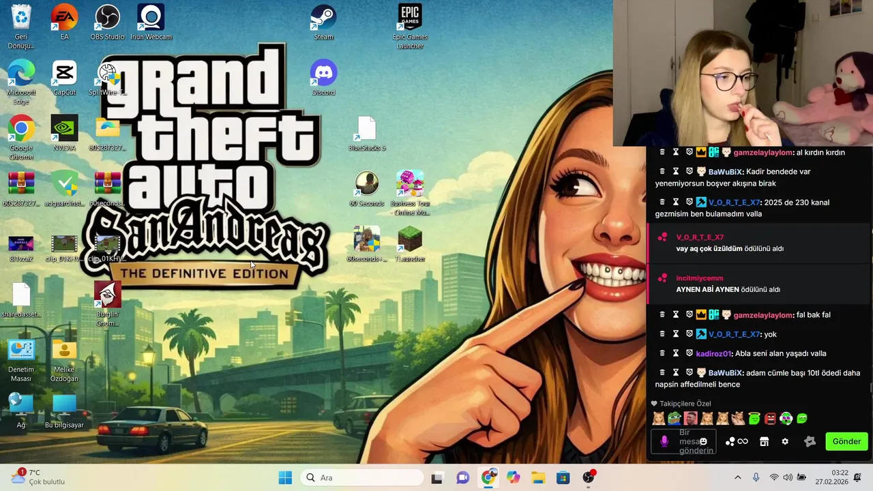Select the sharedassets file on desktop

tap(21, 300)
